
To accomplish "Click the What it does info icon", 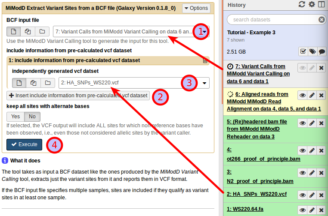I will point(5,161).
